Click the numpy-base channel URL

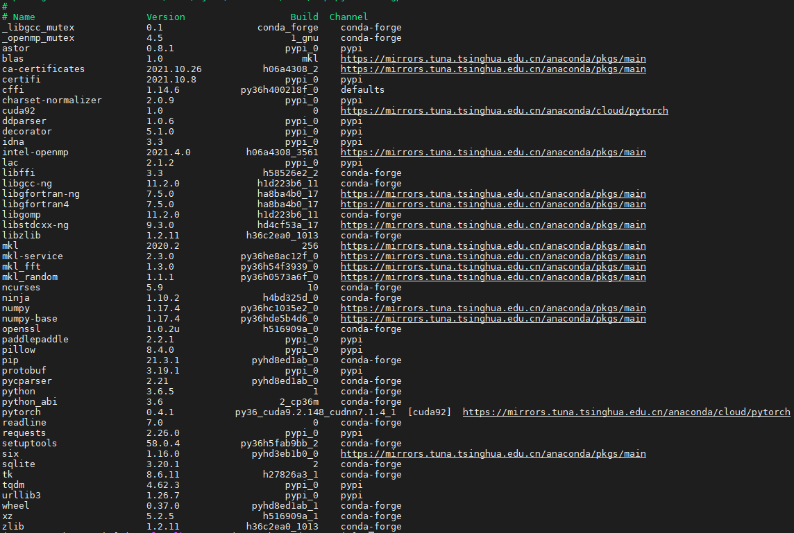coord(493,318)
